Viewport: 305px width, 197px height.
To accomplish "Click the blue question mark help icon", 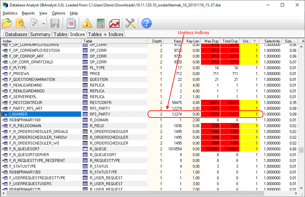I will (x=146, y=23).
